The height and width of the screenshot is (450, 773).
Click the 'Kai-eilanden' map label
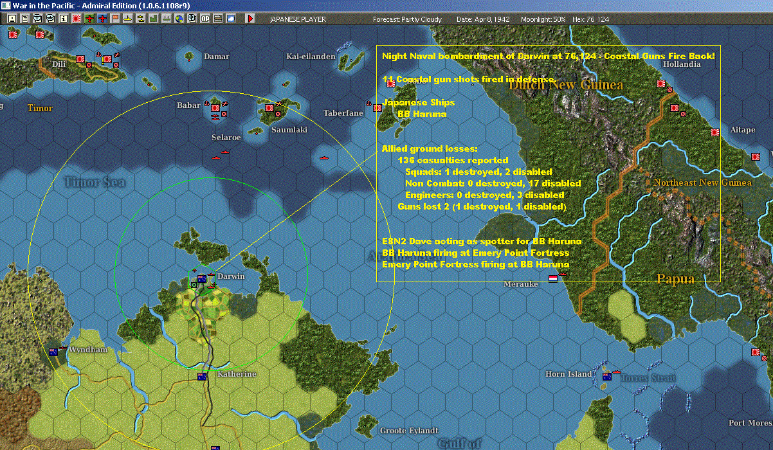coord(311,57)
